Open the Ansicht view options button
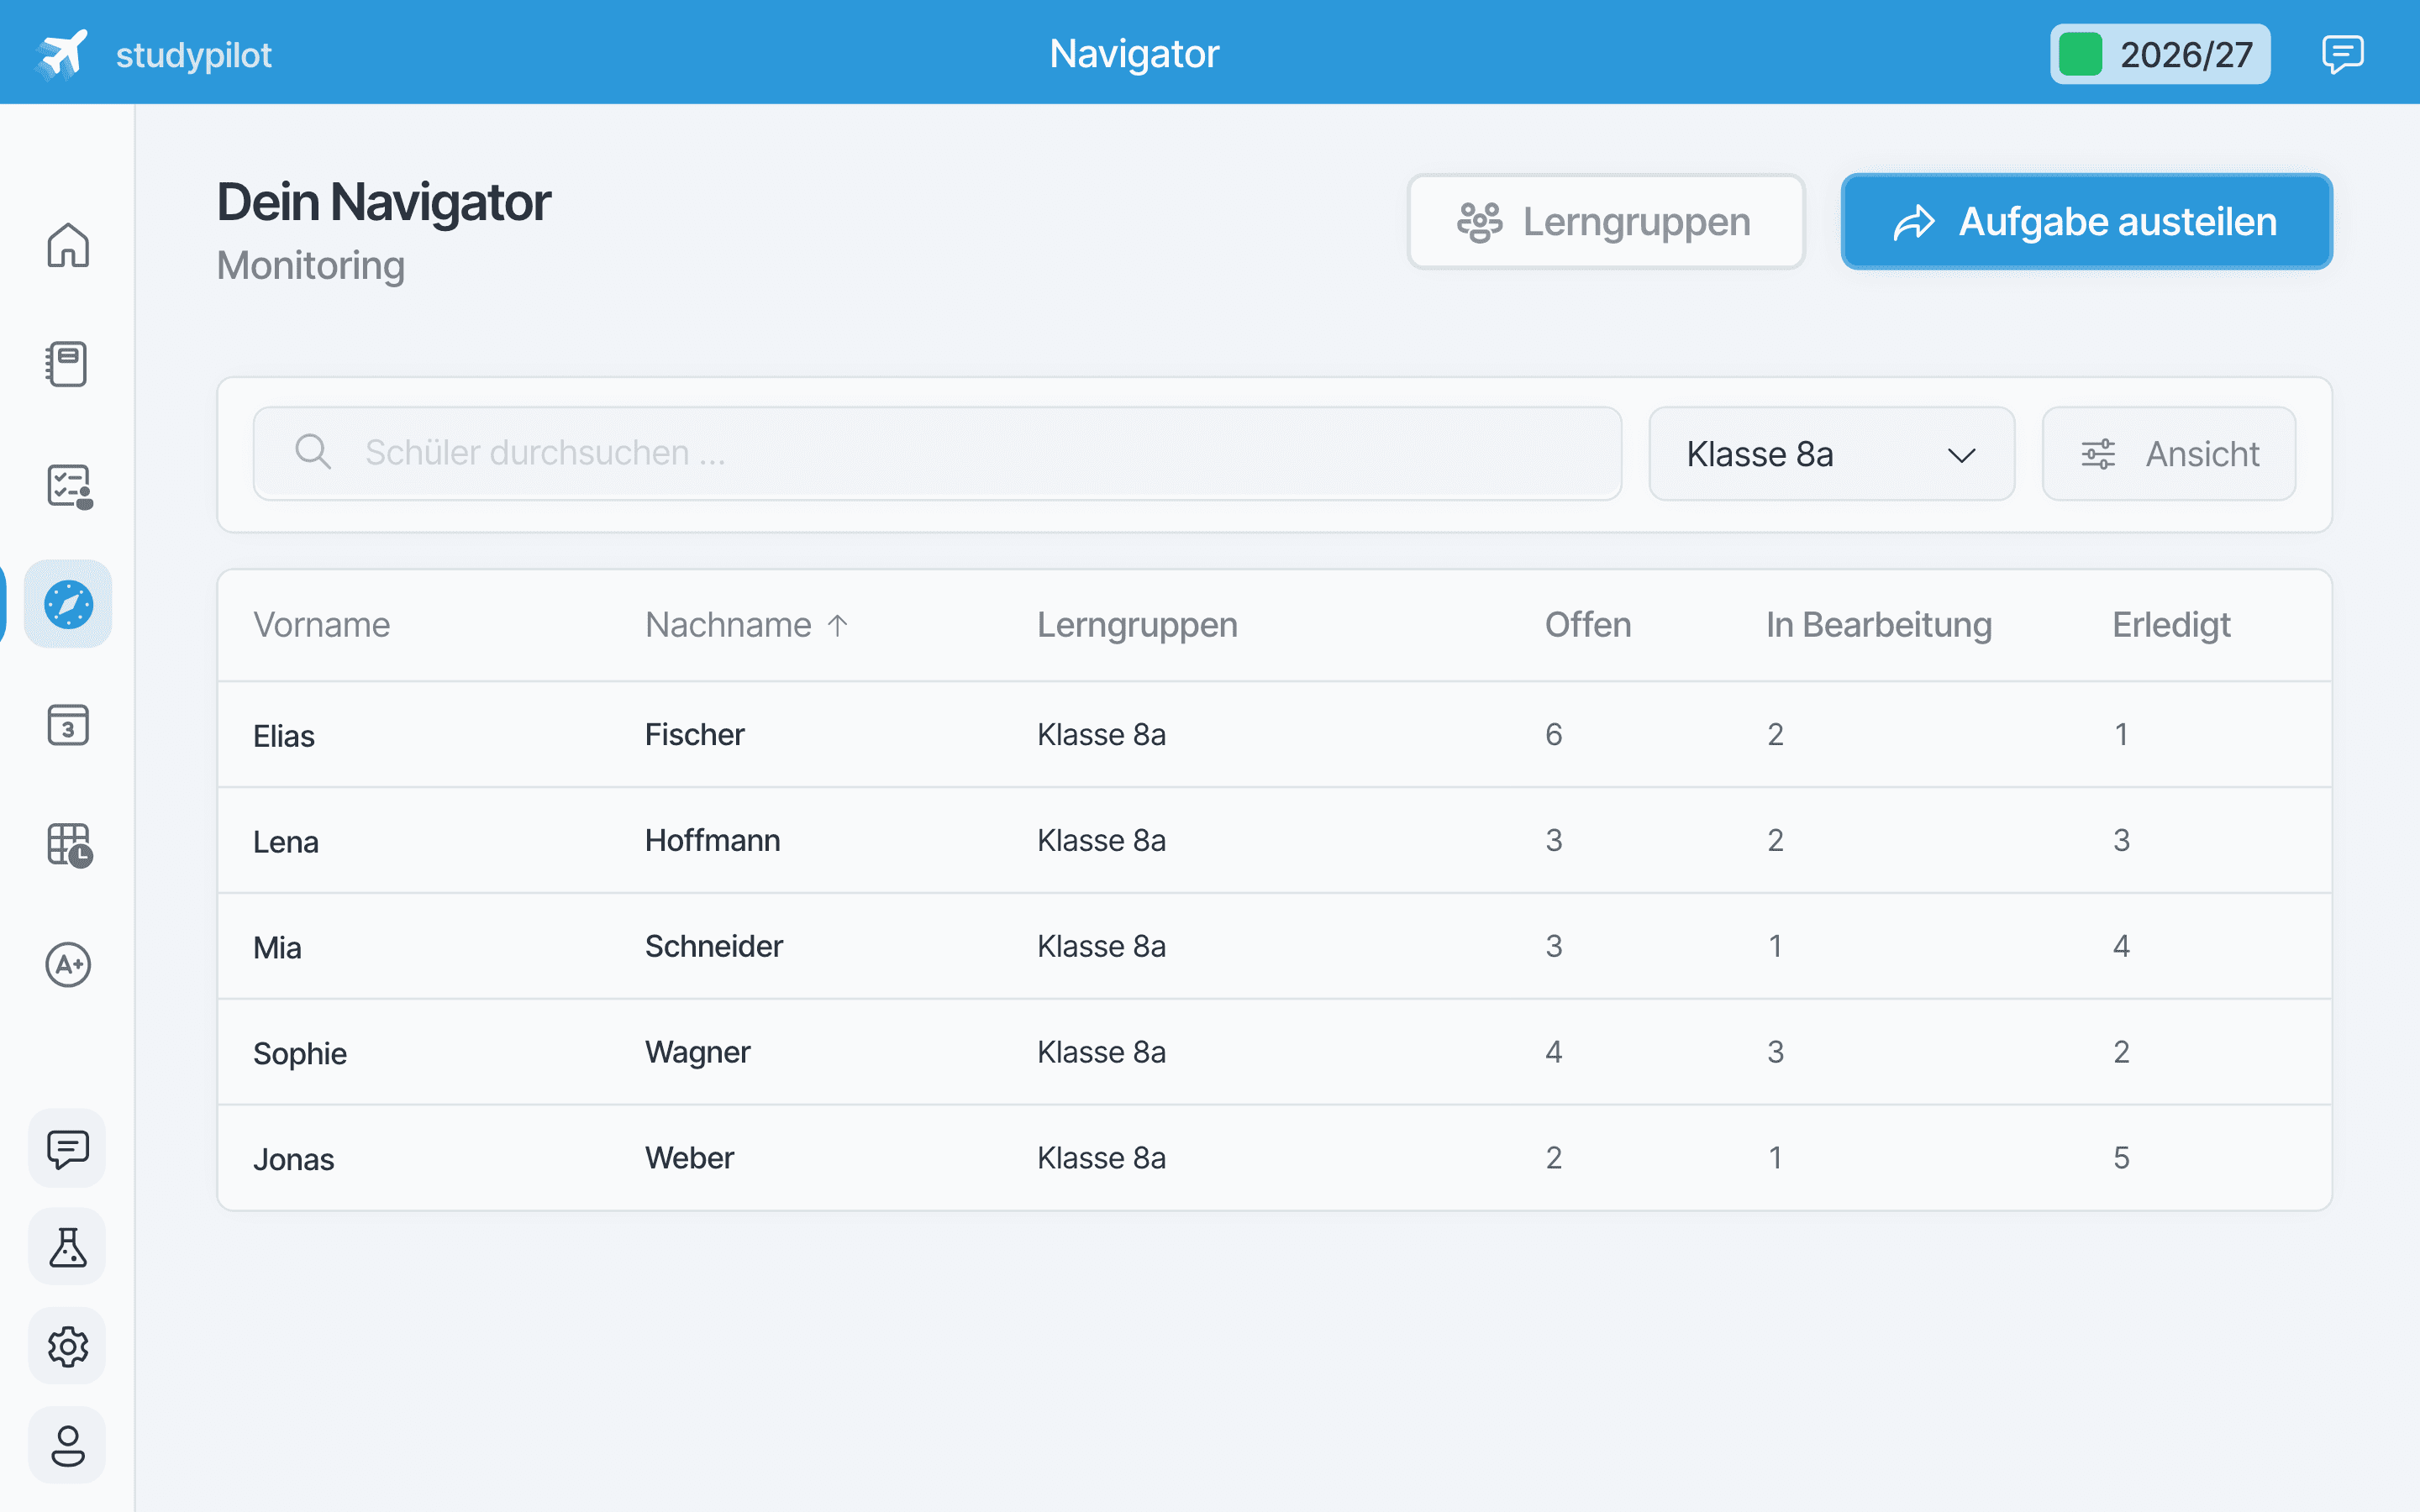This screenshot has width=2420, height=1512. coord(2168,453)
